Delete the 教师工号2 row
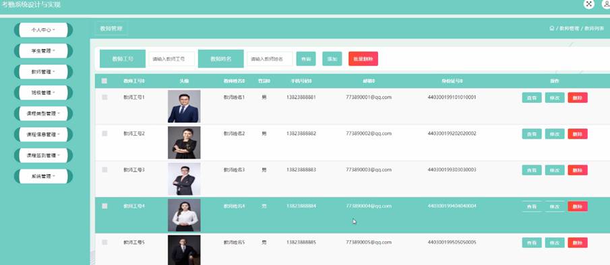Screen dimensions: 610x265 tap(578, 134)
